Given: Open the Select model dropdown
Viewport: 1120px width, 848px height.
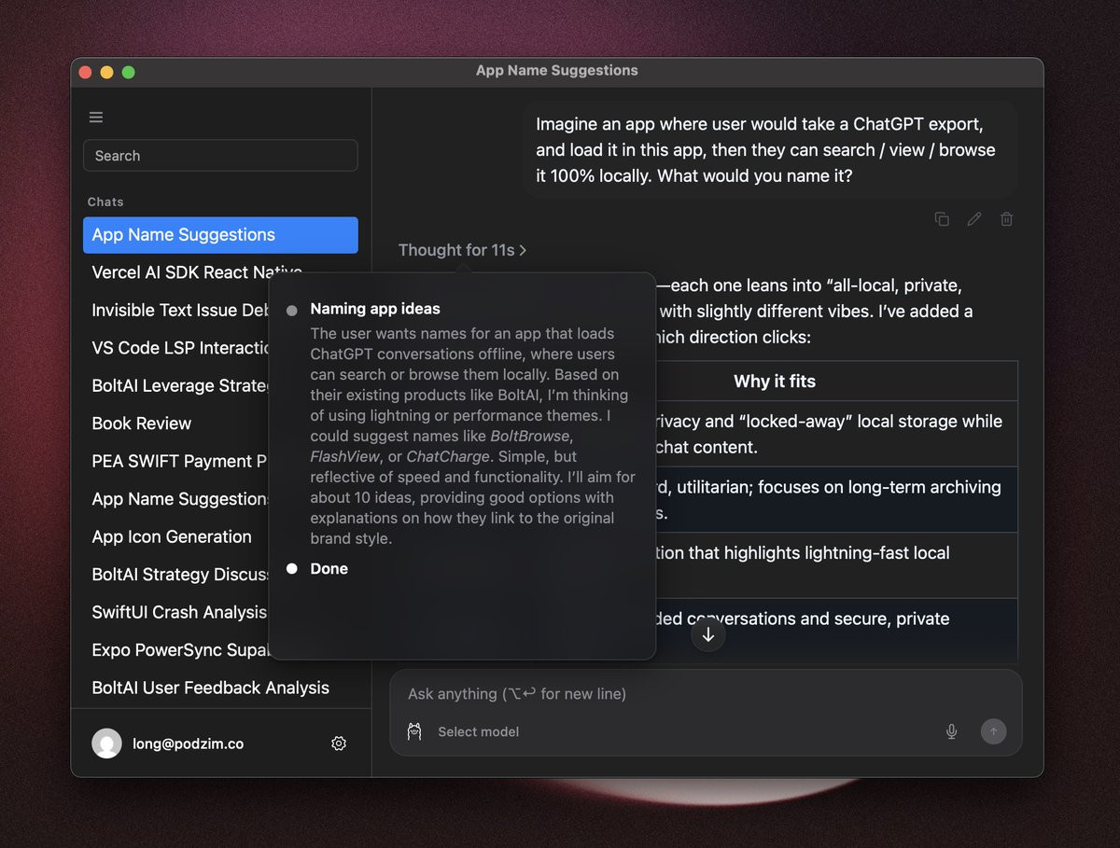Looking at the screenshot, I should (x=478, y=731).
